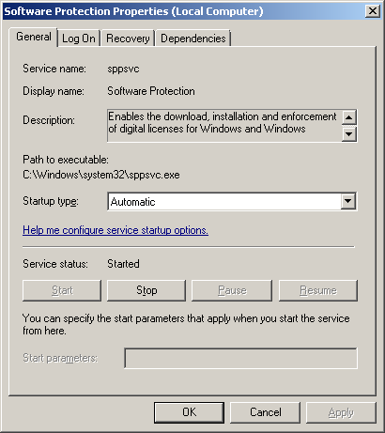
Task: Confirm with the OK button
Action: click(x=189, y=412)
